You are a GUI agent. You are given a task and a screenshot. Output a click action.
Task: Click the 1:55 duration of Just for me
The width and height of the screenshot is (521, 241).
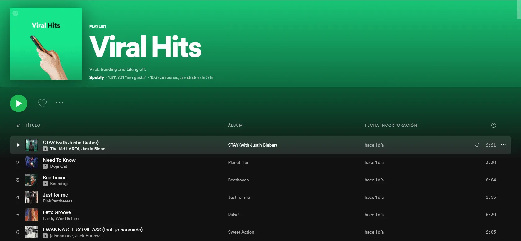pos(491,197)
